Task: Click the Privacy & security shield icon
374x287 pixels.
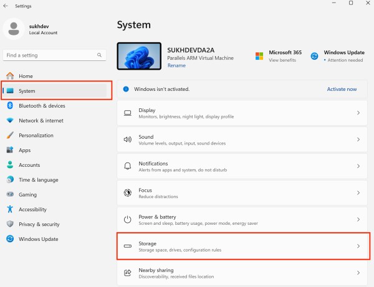Action: click(x=10, y=224)
